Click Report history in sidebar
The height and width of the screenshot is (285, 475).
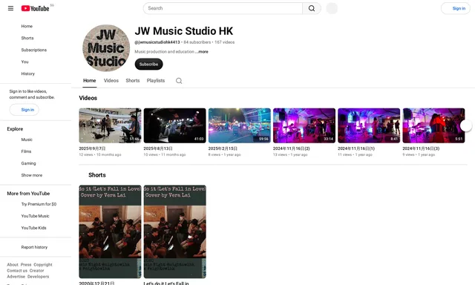click(x=34, y=247)
